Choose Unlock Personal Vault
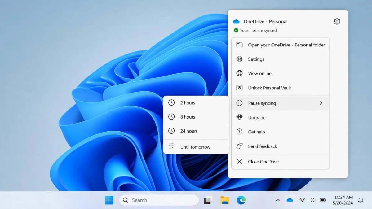372x209 pixels. 281,88
